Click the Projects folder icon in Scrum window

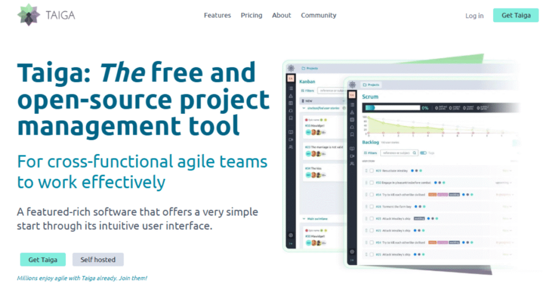pyautogui.click(x=365, y=85)
